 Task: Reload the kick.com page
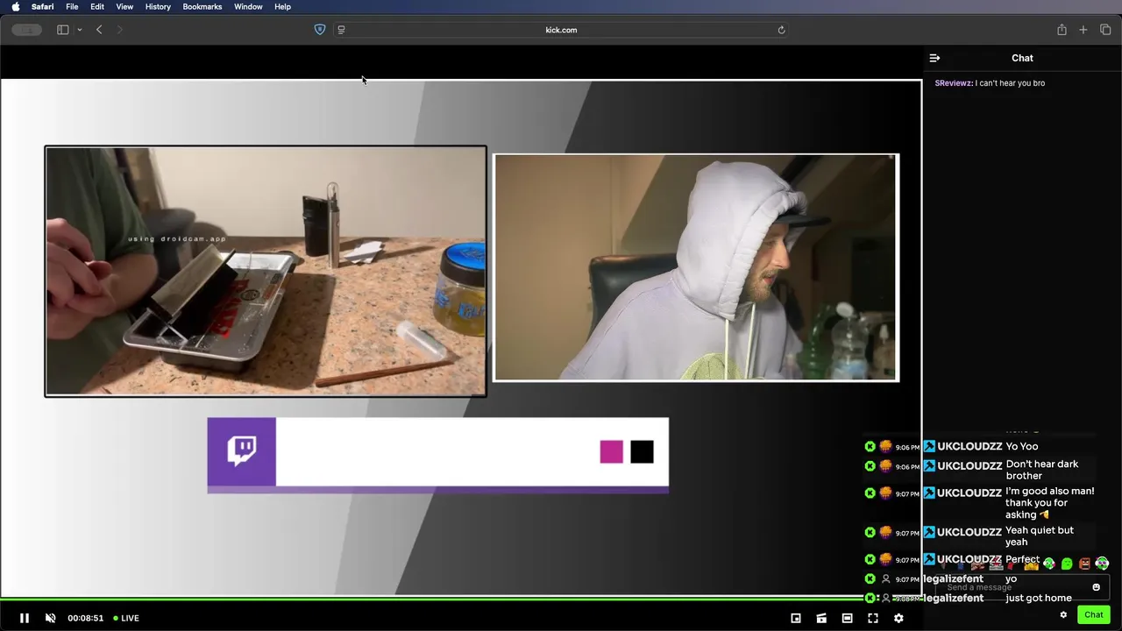click(781, 30)
